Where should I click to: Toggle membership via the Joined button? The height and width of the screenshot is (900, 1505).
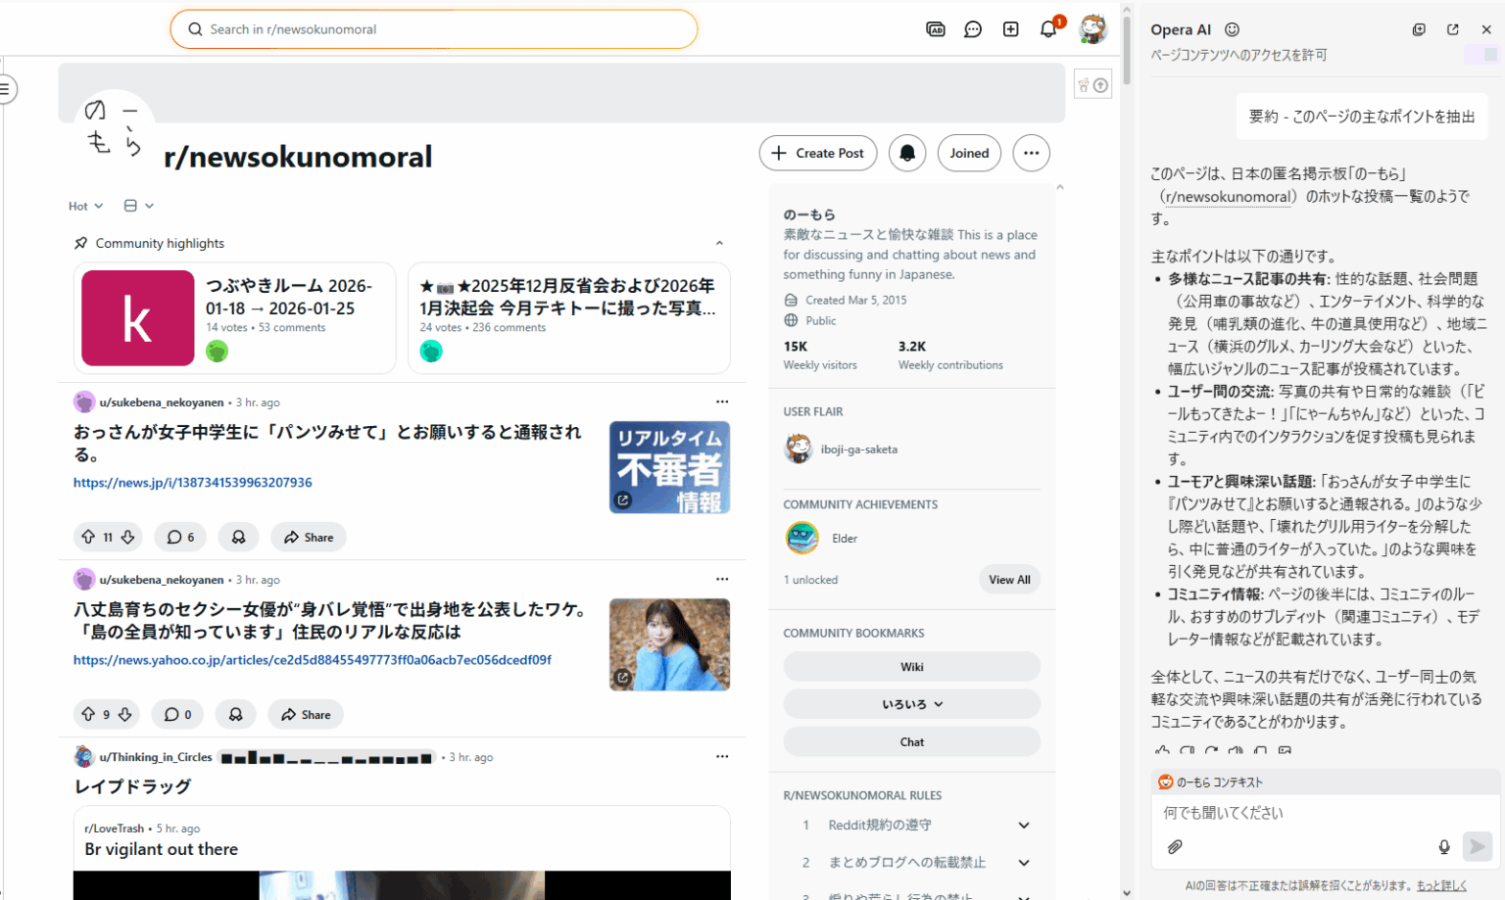pyautogui.click(x=969, y=153)
